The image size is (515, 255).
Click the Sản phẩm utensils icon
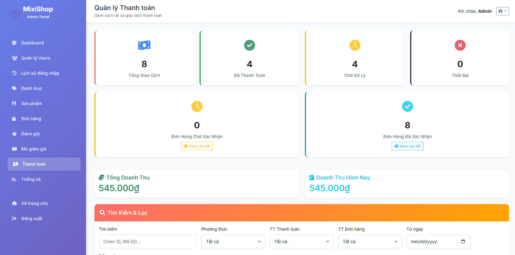tap(14, 103)
